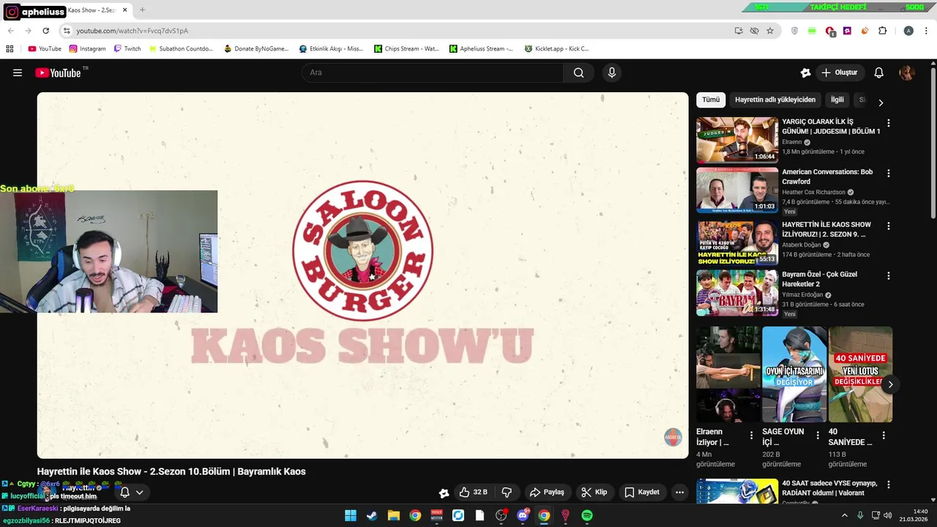Open the Kicklet.app bookmark
This screenshot has height=527, width=937.
[556, 48]
